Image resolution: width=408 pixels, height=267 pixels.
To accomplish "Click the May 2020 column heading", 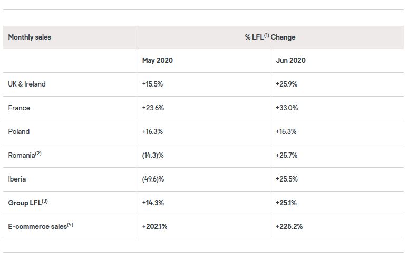I will coord(158,61).
